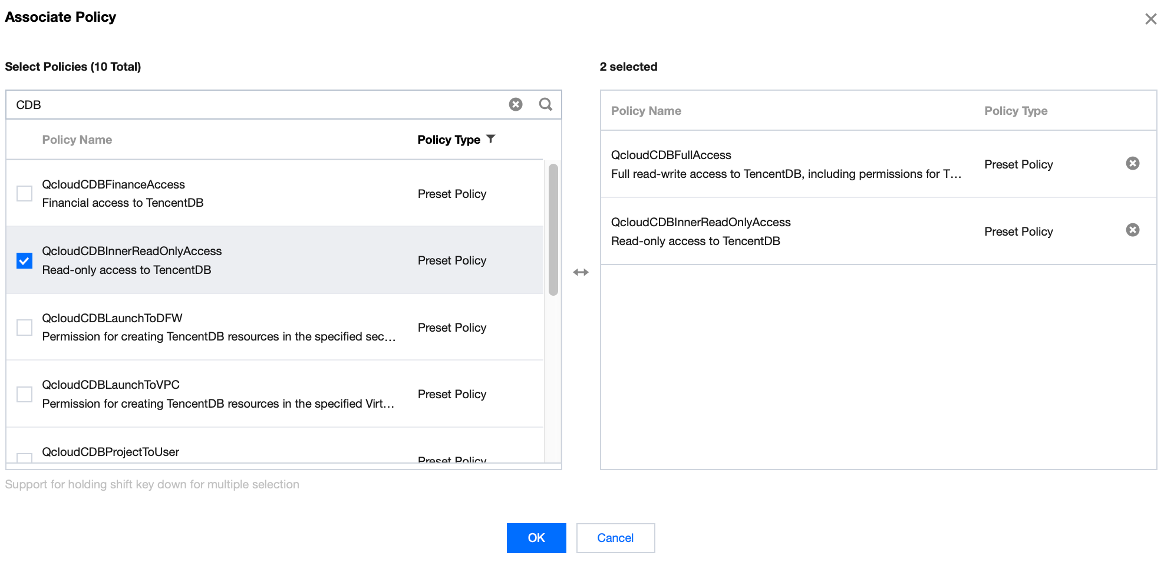Remove QcloudCDBInnerReadOnlyAccess from selected list
Screen dimensions: 1174x562
1132,230
